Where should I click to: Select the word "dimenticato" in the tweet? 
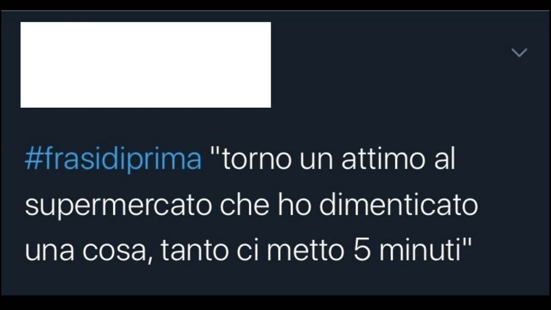pos(398,204)
